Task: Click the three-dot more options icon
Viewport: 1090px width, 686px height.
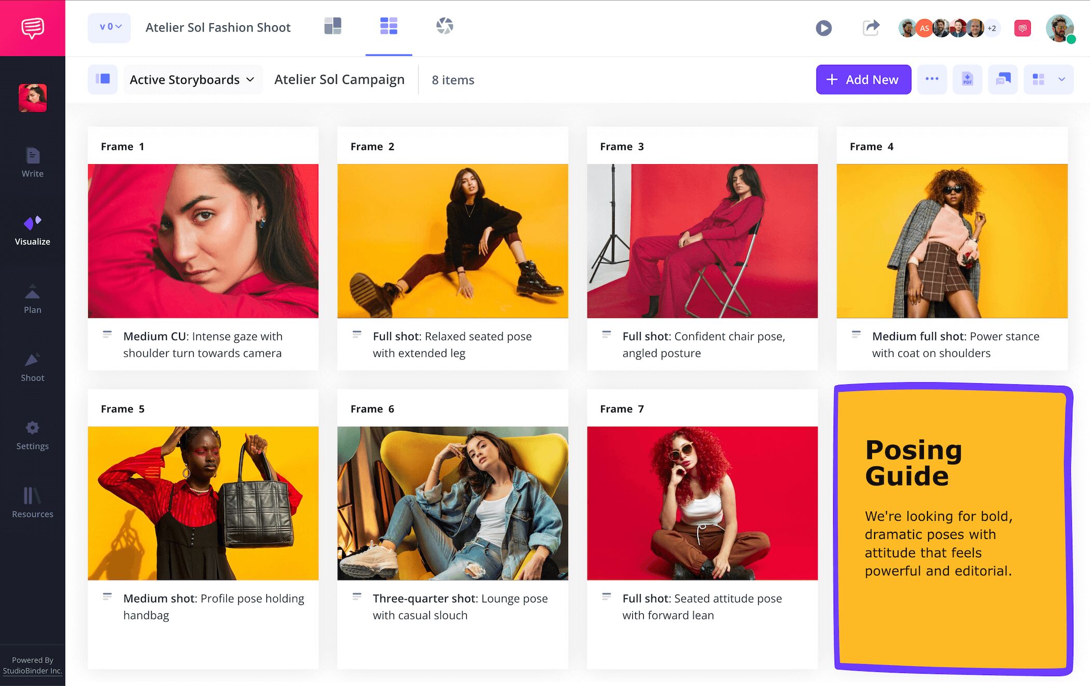Action: [x=932, y=79]
